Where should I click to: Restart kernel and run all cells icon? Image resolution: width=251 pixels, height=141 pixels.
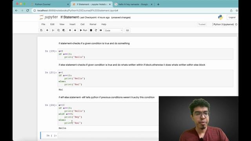pos(101,30)
